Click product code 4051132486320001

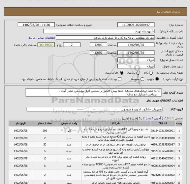[163, 158]
